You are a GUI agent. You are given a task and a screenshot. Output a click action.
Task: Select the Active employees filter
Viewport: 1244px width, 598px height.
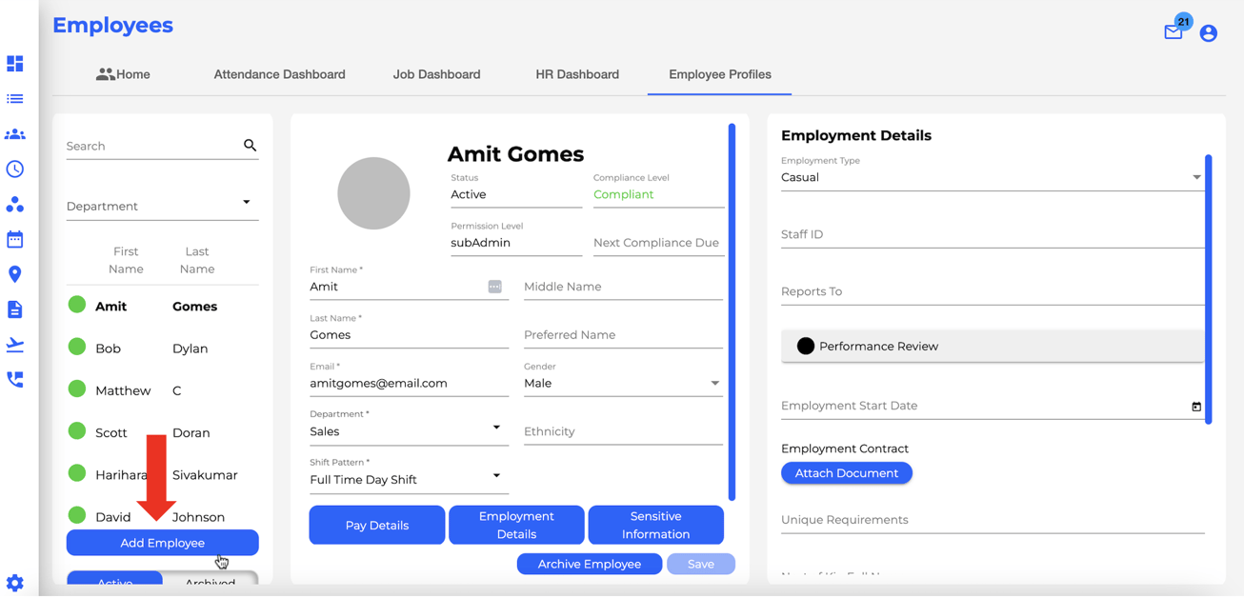tap(114, 584)
